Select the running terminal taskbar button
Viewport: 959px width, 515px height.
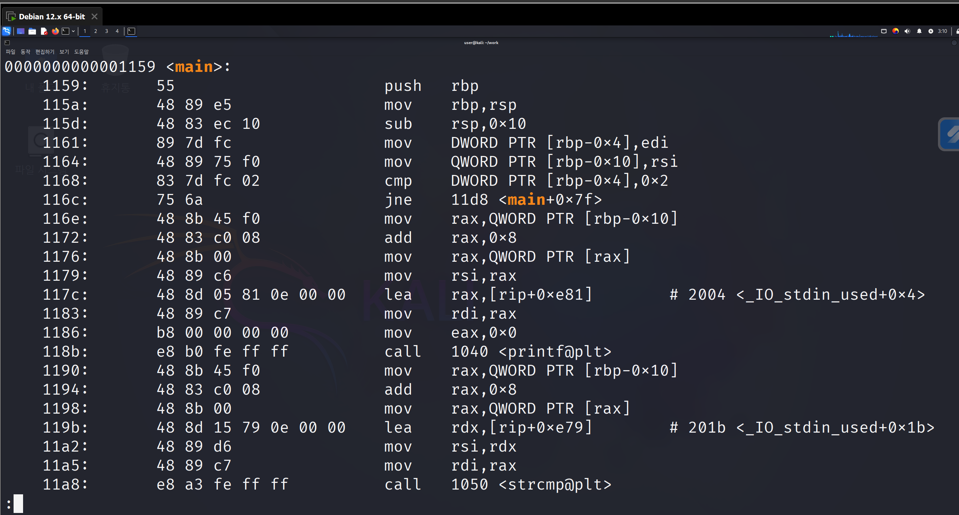(x=131, y=31)
